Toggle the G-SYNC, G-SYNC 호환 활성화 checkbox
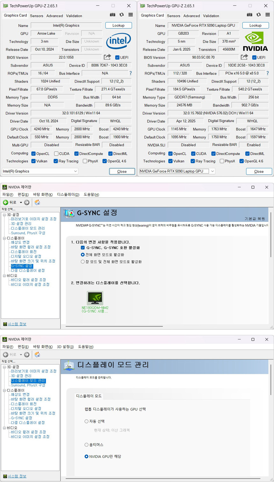This screenshot has width=274, height=483. [83, 248]
